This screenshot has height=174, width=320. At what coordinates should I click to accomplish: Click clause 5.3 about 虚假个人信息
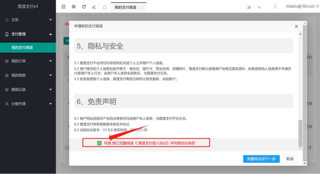[126, 79]
